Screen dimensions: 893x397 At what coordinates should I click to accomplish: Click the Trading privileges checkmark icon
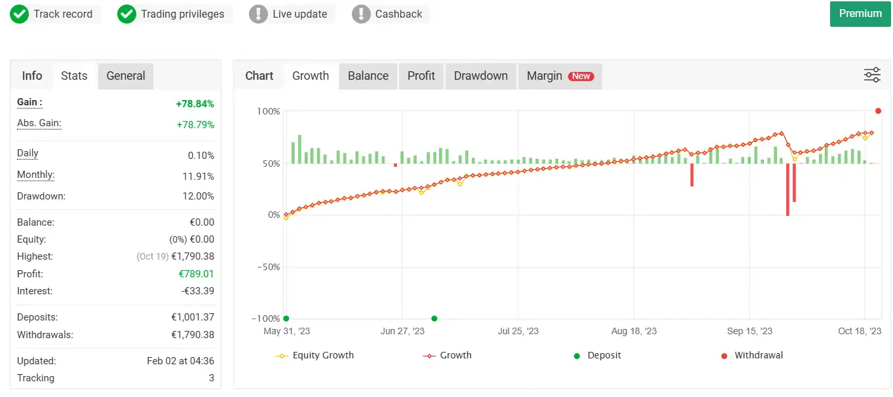coord(126,13)
